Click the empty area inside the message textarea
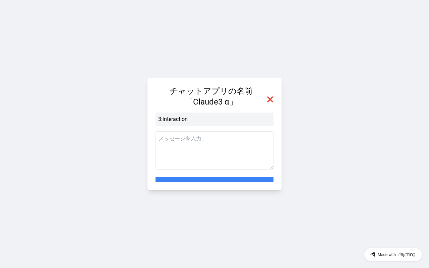The width and height of the screenshot is (429, 268). pyautogui.click(x=214, y=156)
